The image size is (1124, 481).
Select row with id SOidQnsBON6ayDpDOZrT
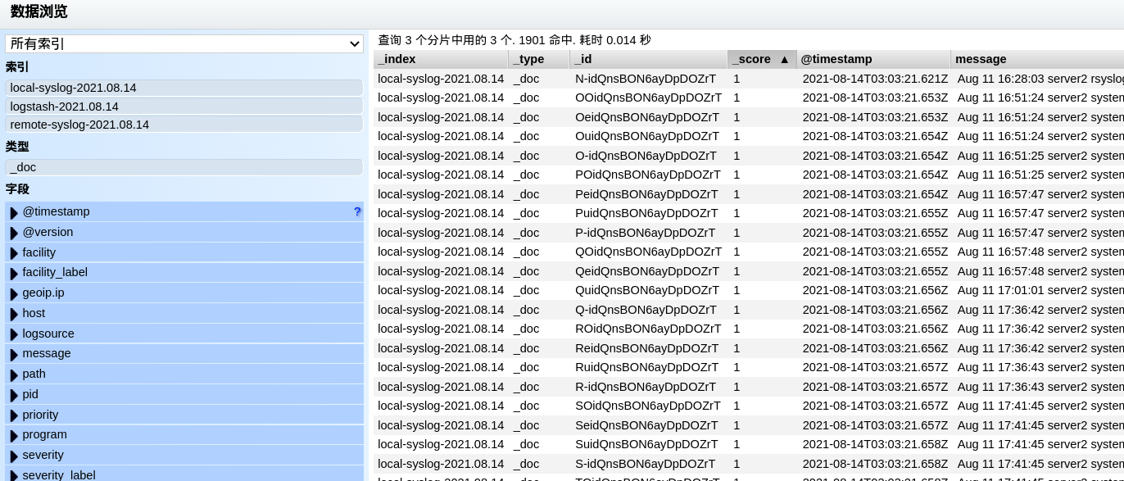click(x=749, y=406)
